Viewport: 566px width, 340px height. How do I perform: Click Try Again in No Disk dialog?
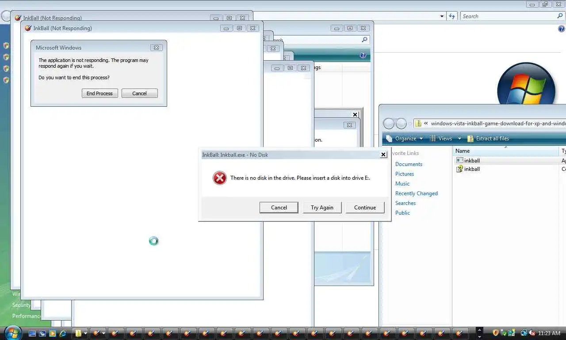pos(322,207)
